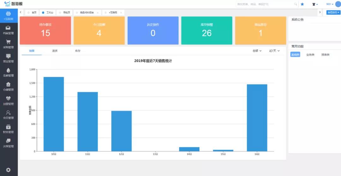This screenshot has width=341, height=176.
Task: Click the 库存预警 card showing 26
Action: tap(206, 31)
